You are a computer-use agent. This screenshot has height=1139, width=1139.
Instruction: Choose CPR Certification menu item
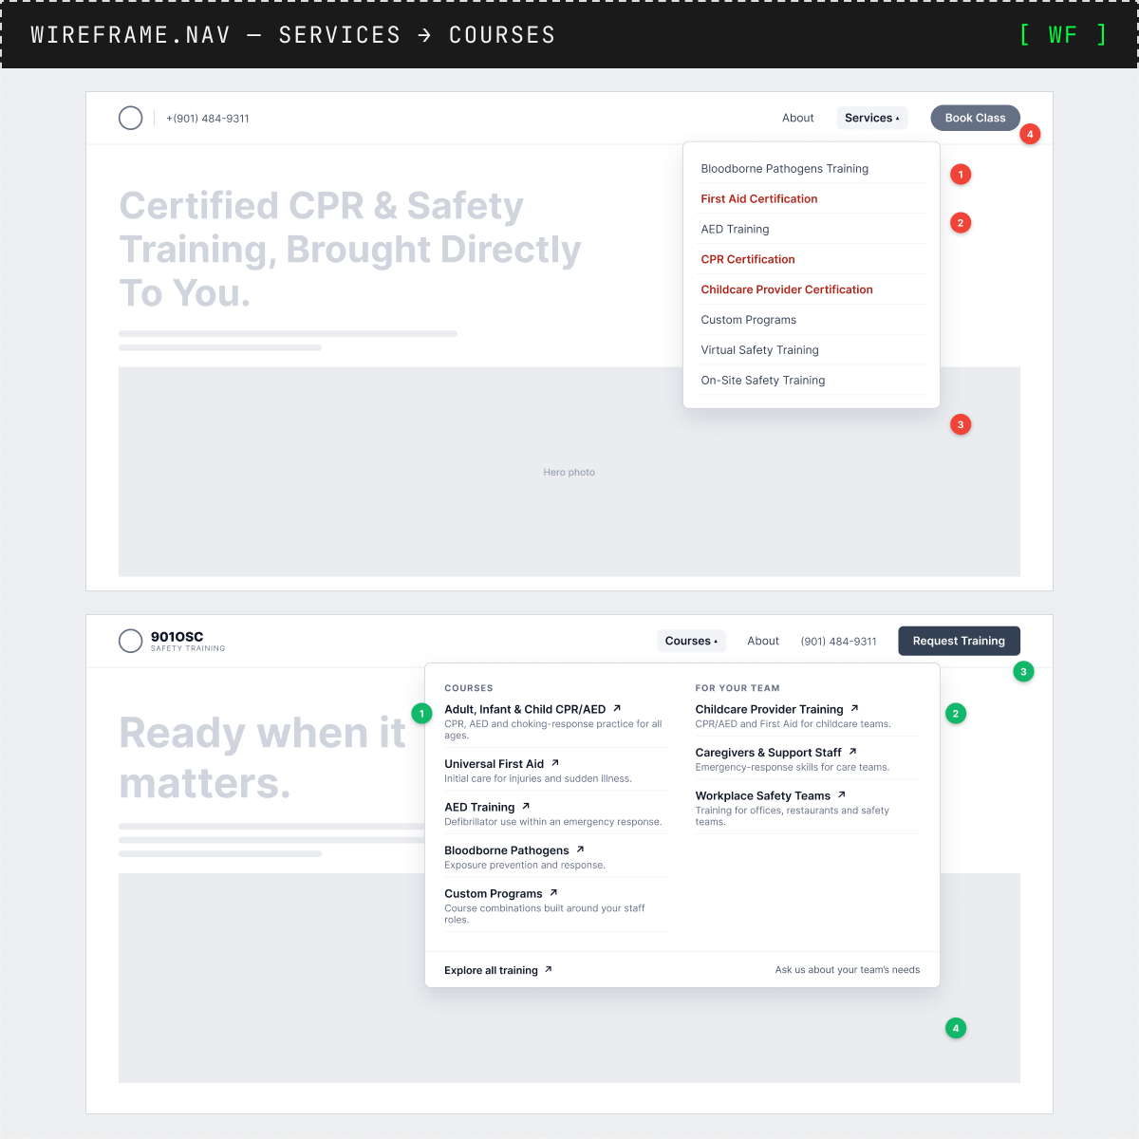813,259
